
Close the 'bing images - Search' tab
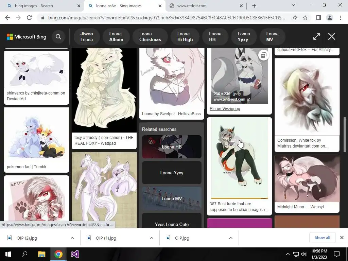(79, 6)
